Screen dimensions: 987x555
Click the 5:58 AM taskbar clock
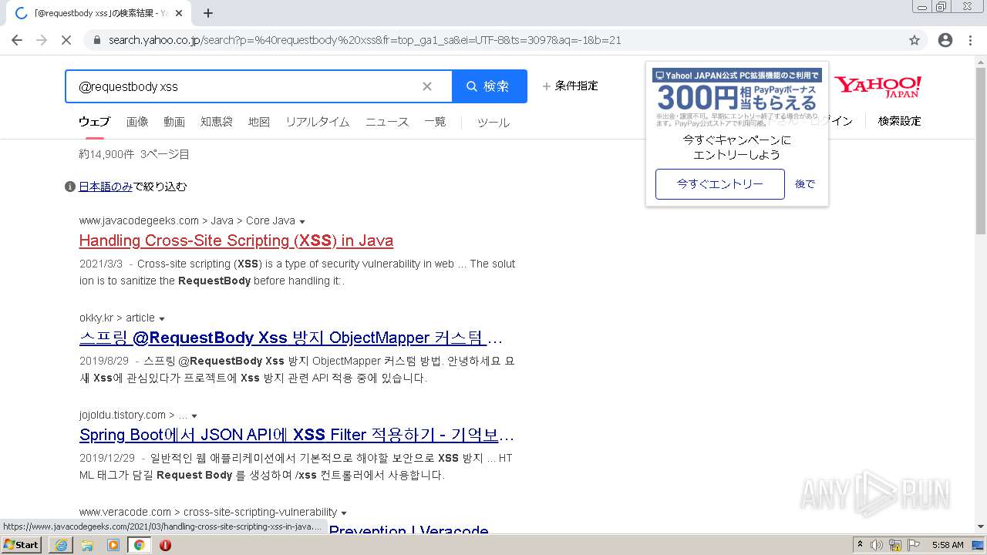[x=948, y=545]
